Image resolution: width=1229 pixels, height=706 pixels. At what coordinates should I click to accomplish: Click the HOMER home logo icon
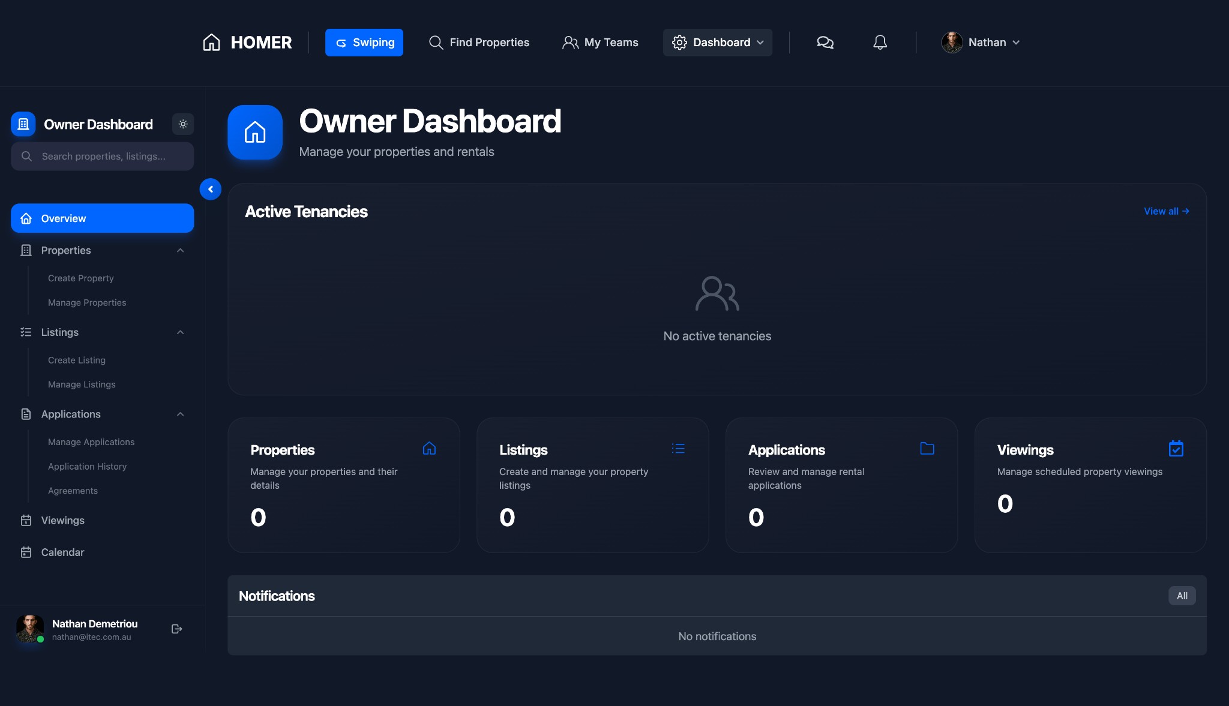point(212,42)
